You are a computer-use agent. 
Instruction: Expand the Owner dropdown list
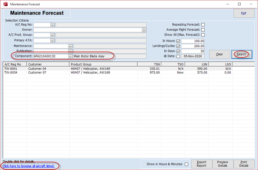pyautogui.click(x=144, y=30)
